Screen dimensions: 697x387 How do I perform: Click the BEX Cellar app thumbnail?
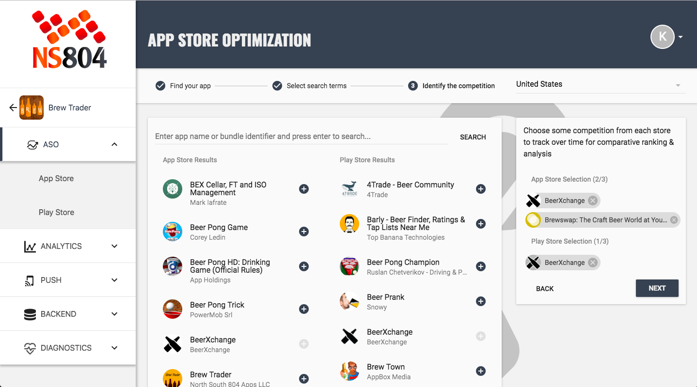(173, 189)
